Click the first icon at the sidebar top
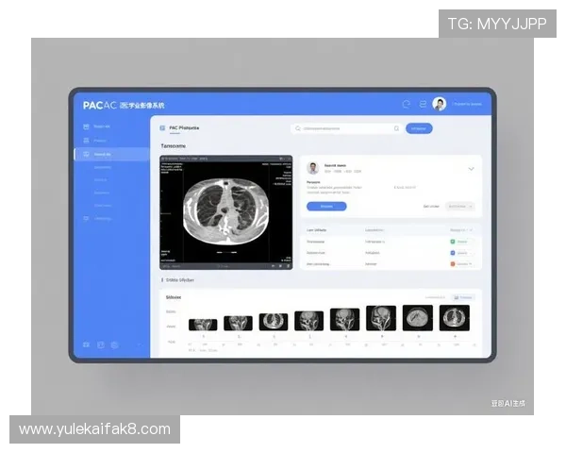The image size is (566, 453). [87, 126]
